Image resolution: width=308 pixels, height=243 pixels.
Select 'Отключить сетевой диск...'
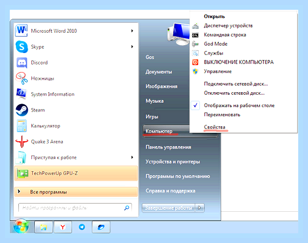[x=234, y=93]
